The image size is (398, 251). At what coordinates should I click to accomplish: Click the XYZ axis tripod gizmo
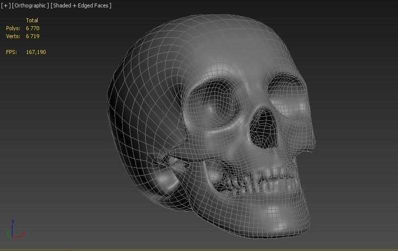point(15,229)
